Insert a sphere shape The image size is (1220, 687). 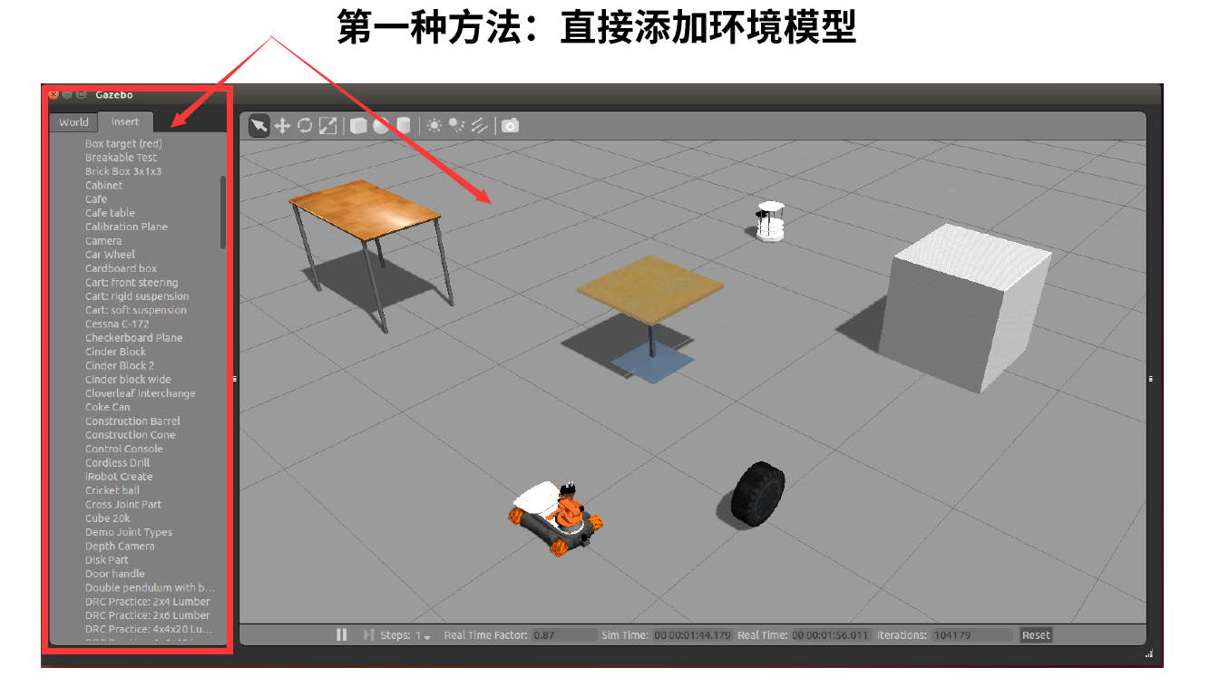(381, 125)
